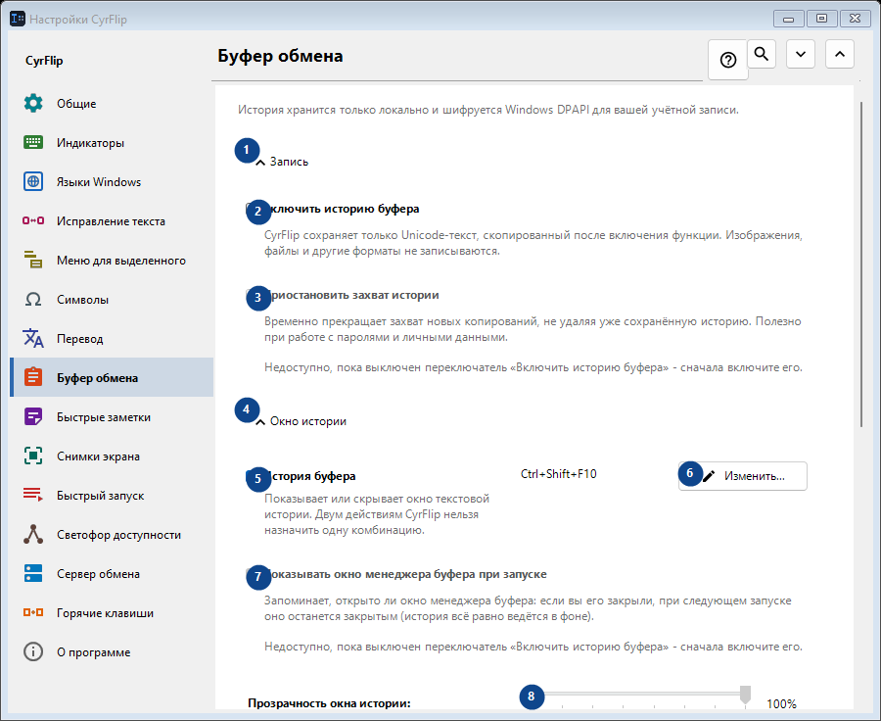This screenshot has height=721, width=881.
Task: Open the Общие settings gear icon
Action: [33, 104]
